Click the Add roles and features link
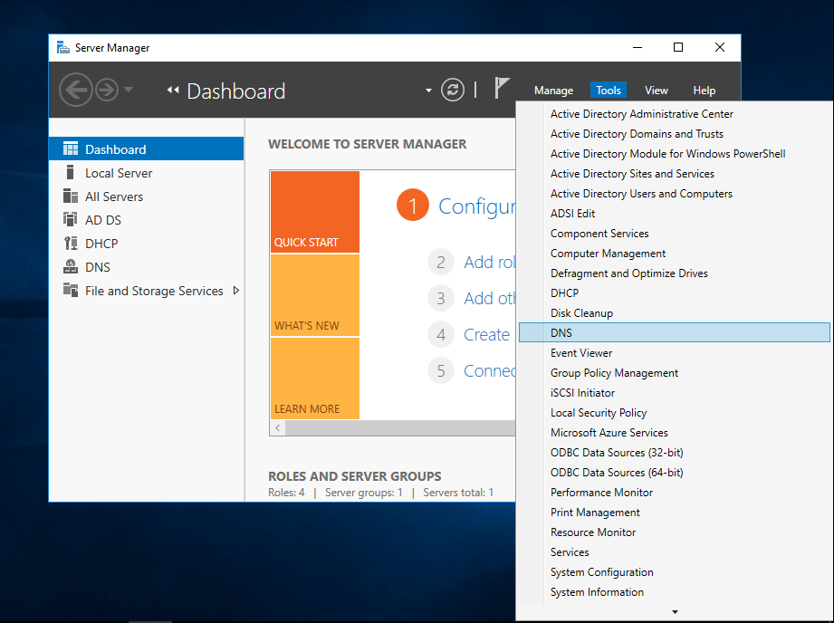Viewport: 834px width, 623px height. click(x=489, y=263)
